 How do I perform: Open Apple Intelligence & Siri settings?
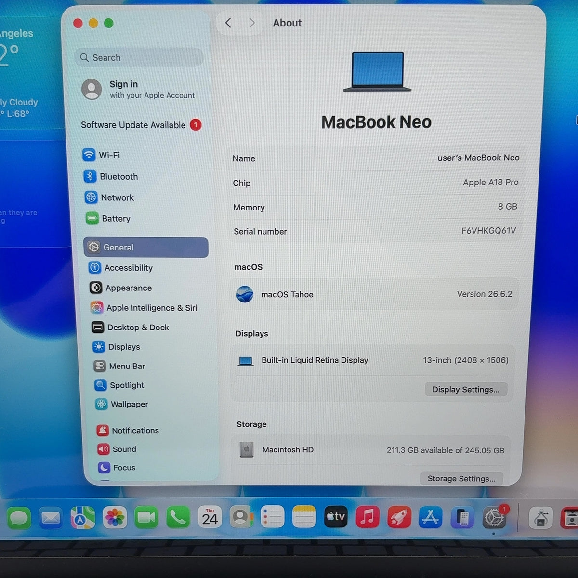(x=144, y=307)
